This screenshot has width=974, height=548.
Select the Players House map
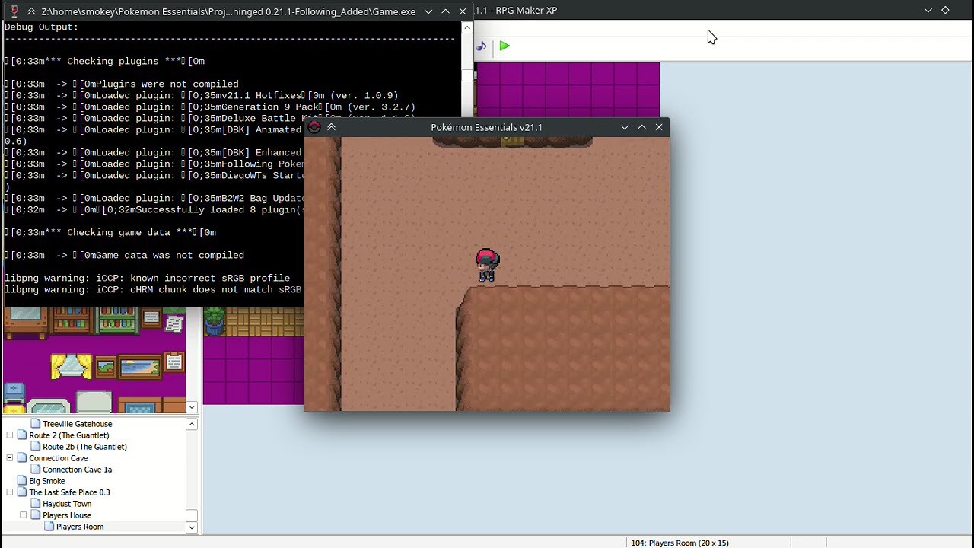point(66,515)
